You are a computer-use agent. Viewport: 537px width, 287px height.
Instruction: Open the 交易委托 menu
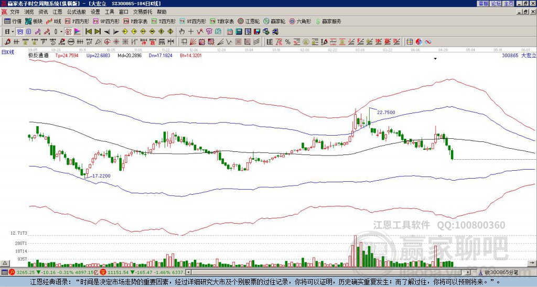tap(143, 12)
